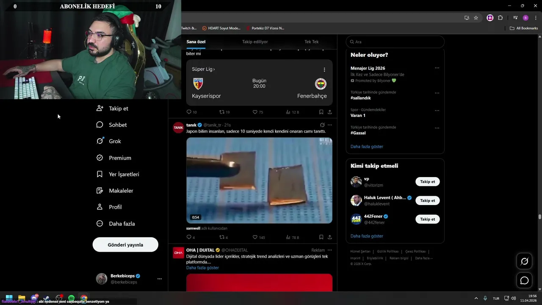Open Chrome media controls icon
Viewport: 542px width, 305px height.
(x=515, y=18)
